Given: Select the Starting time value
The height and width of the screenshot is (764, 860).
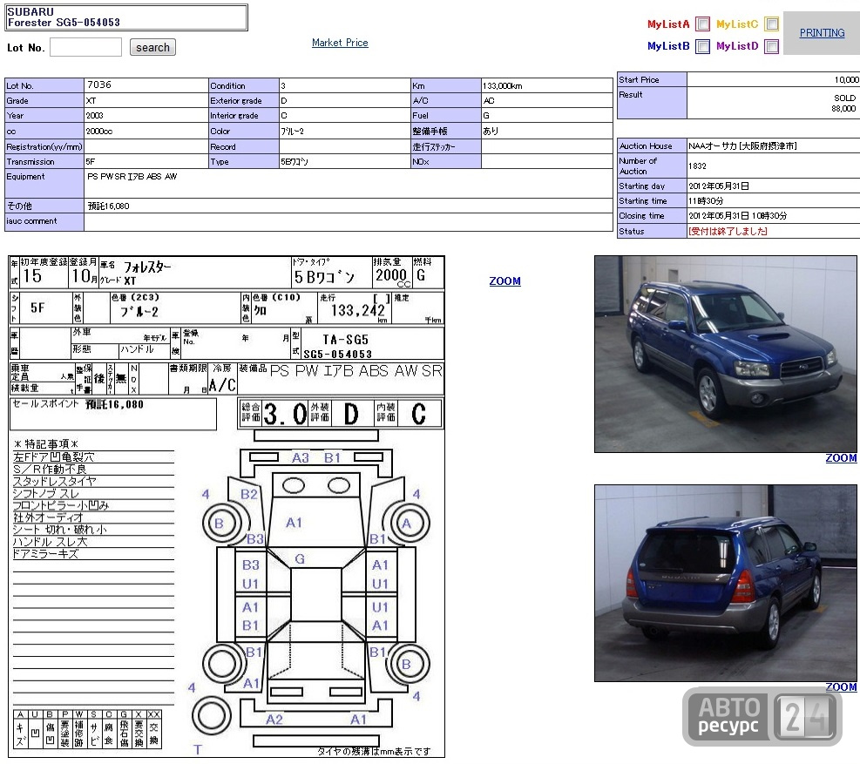Looking at the screenshot, I should [x=706, y=201].
